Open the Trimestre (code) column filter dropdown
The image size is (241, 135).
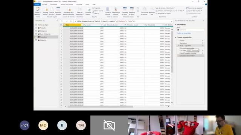click(123, 25)
